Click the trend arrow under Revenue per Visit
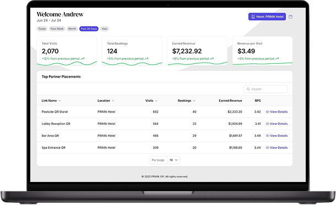The image size is (336, 205). click(277, 59)
